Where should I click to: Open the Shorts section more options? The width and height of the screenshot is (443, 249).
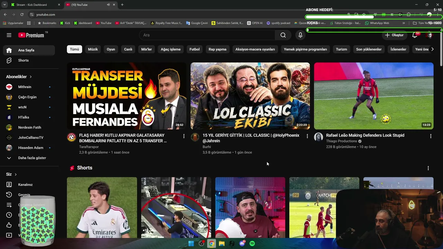tap(428, 168)
